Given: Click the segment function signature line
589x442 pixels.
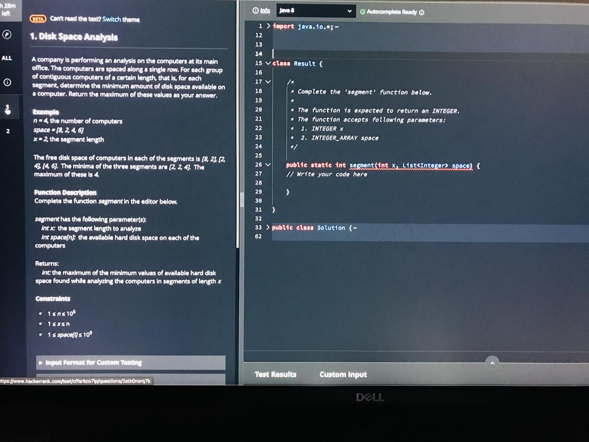Looking at the screenshot, I should tap(383, 166).
